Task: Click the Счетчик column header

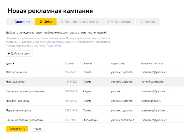Action: [87, 64]
